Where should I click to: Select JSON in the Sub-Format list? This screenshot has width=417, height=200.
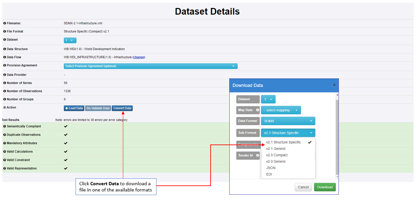pyautogui.click(x=271, y=168)
